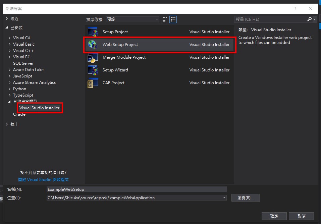Enable the list view for templates
Viewport: 321px width, 224px height.
tap(173, 19)
